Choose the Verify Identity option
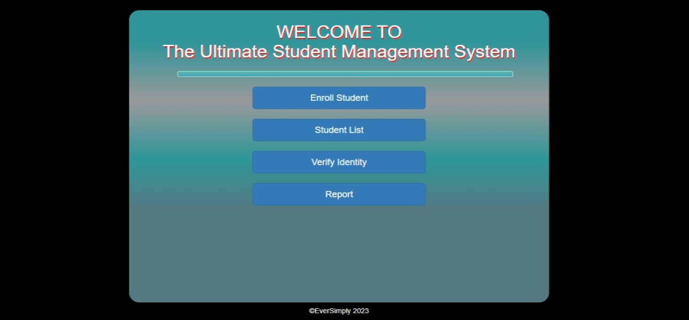 click(x=339, y=162)
